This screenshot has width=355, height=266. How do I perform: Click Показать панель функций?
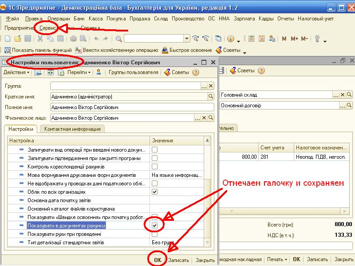point(38,50)
